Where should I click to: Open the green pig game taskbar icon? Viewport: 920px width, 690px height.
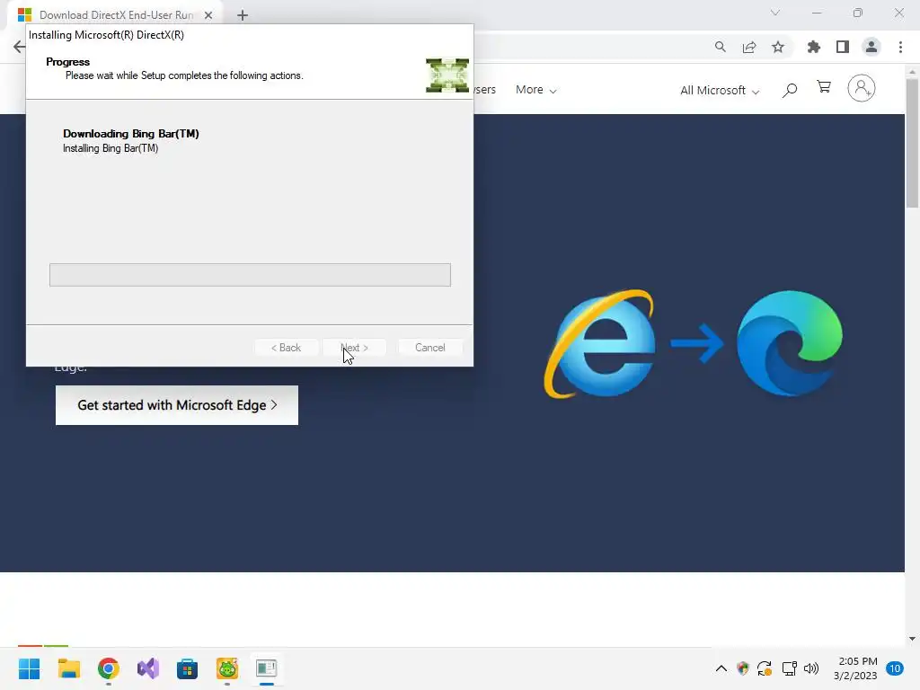click(227, 668)
